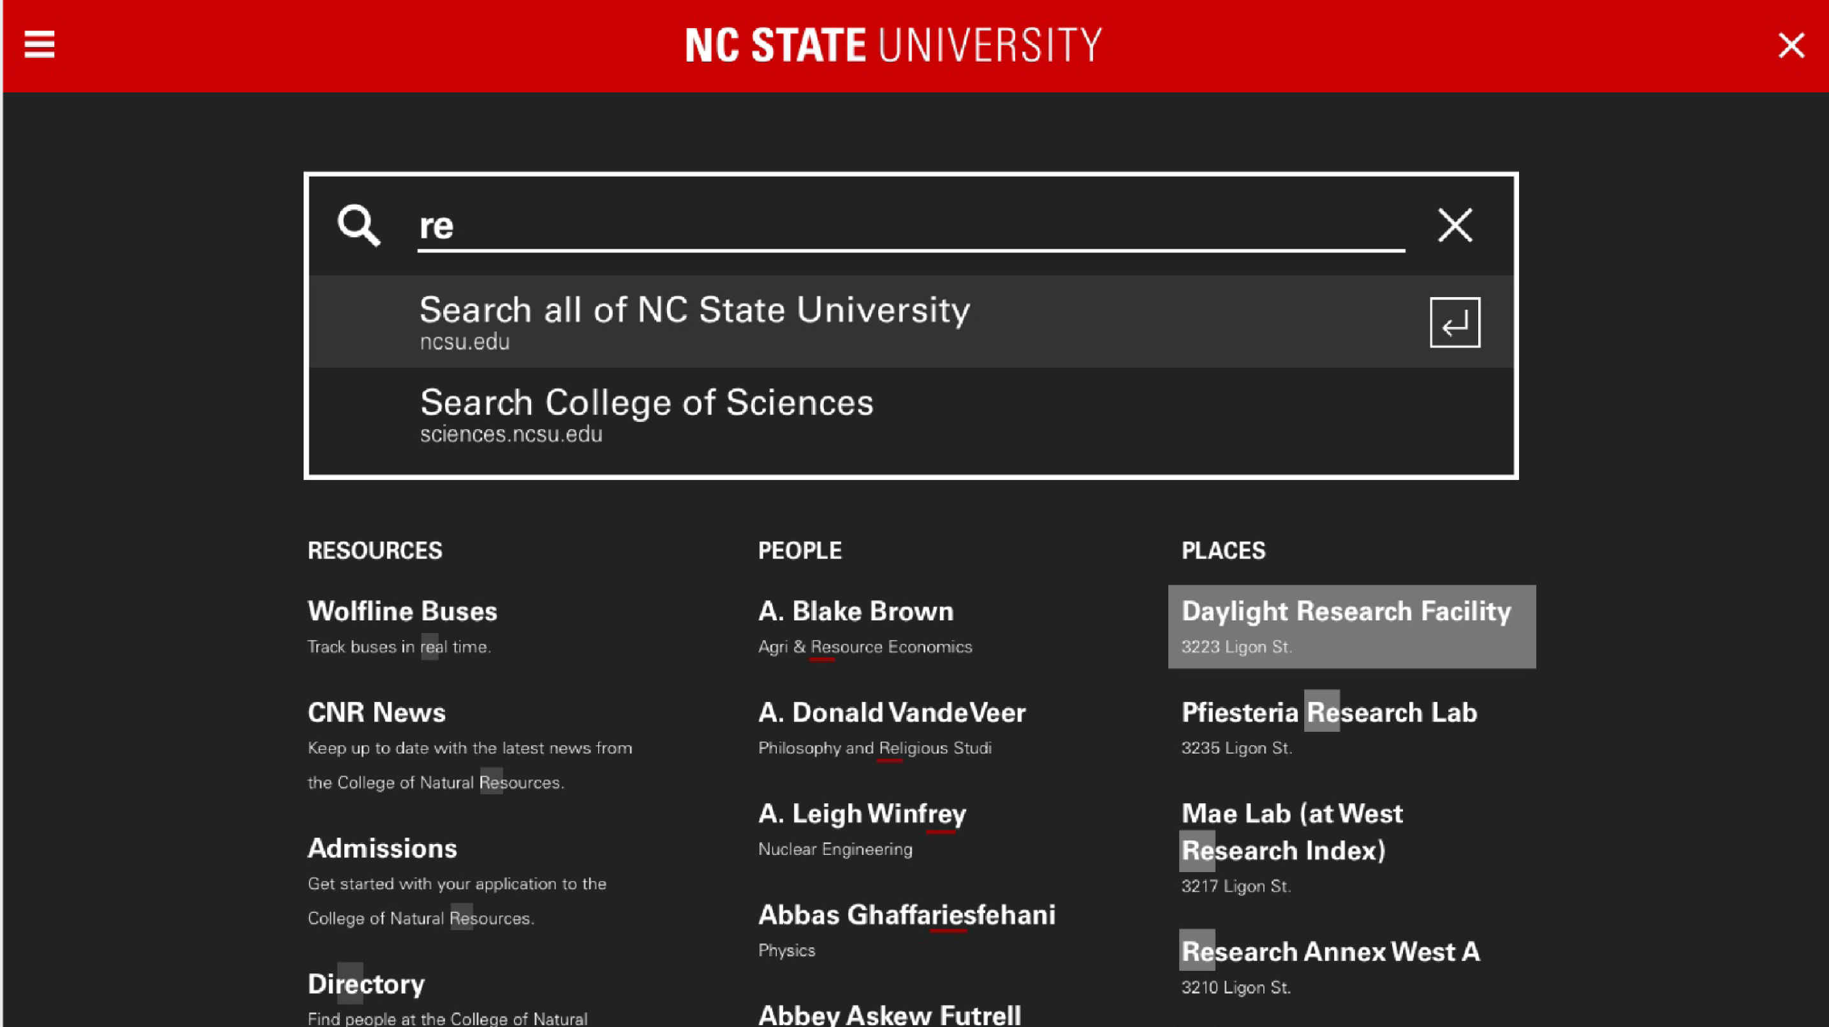This screenshot has width=1829, height=1027.
Task: Open A. Donald VandeVeer's profile
Action: (892, 713)
